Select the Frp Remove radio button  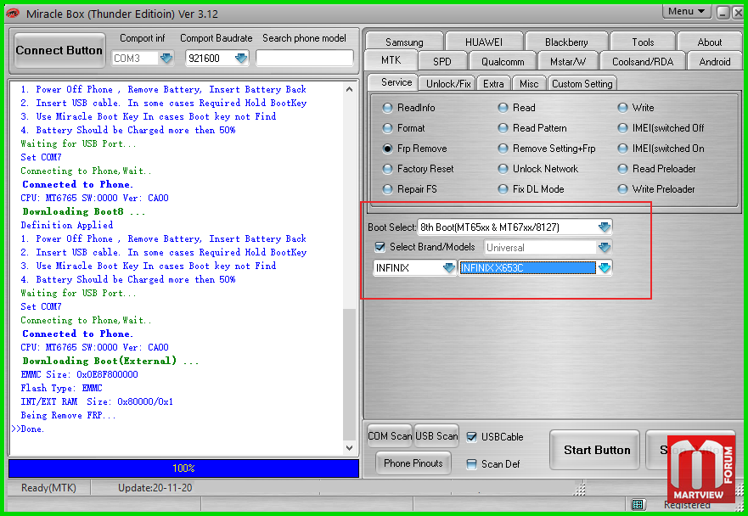pos(388,149)
